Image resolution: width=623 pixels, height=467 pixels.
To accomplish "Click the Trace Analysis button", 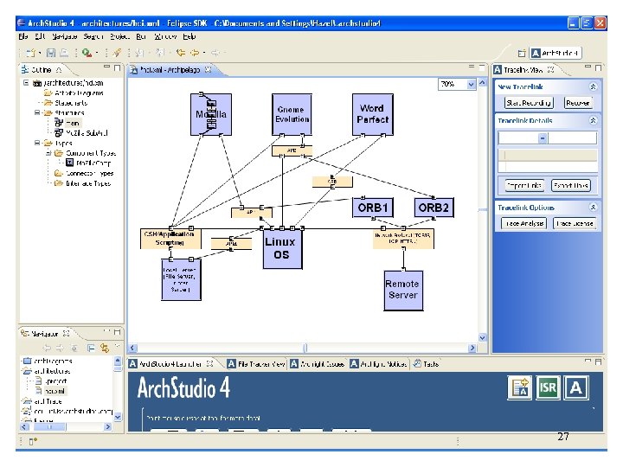I will click(x=523, y=224).
